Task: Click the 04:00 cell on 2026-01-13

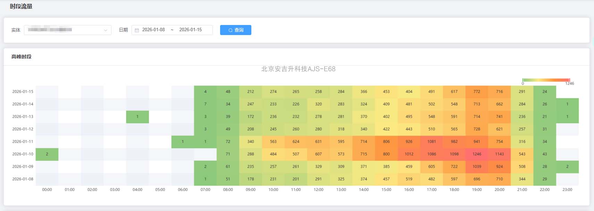Action: tap(137, 117)
